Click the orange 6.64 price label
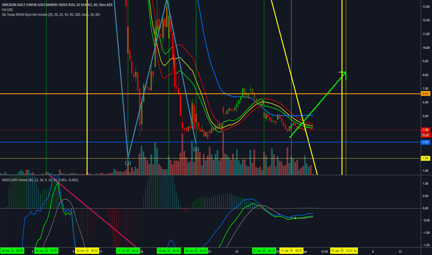 pos(426,94)
